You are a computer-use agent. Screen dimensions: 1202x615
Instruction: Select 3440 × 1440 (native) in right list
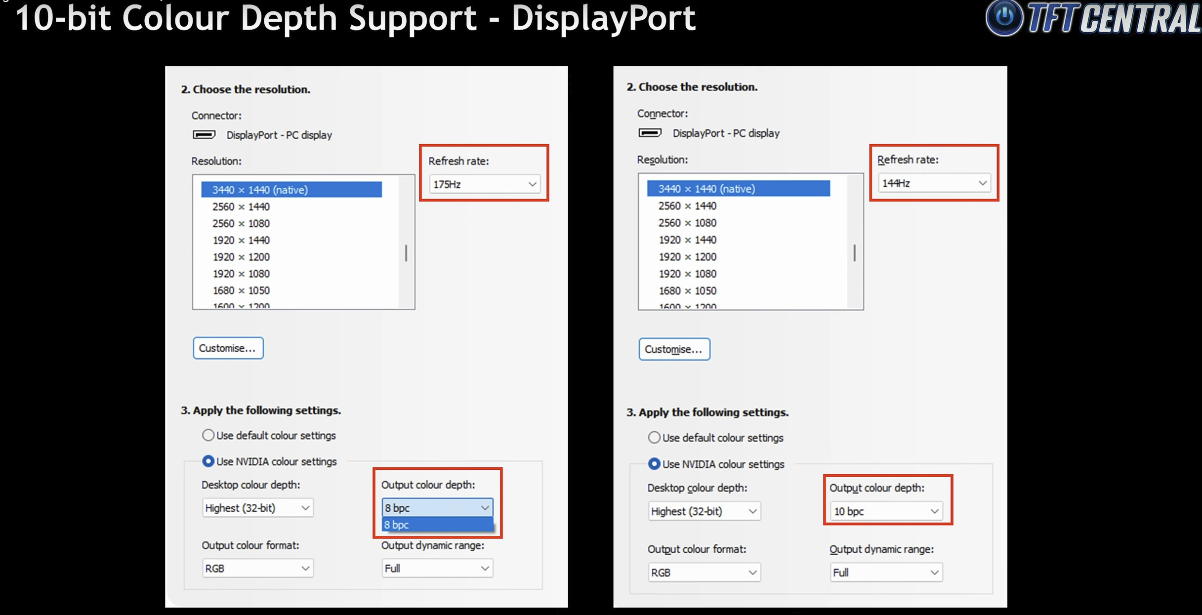(x=739, y=189)
